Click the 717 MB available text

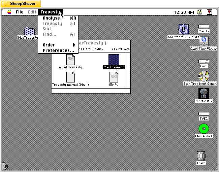(121, 49)
